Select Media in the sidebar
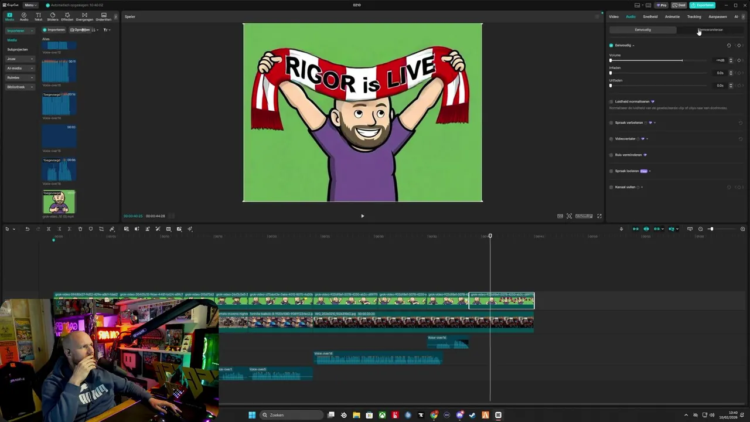 [x=12, y=40]
